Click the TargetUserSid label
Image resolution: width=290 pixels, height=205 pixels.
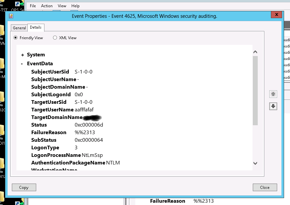point(49,102)
